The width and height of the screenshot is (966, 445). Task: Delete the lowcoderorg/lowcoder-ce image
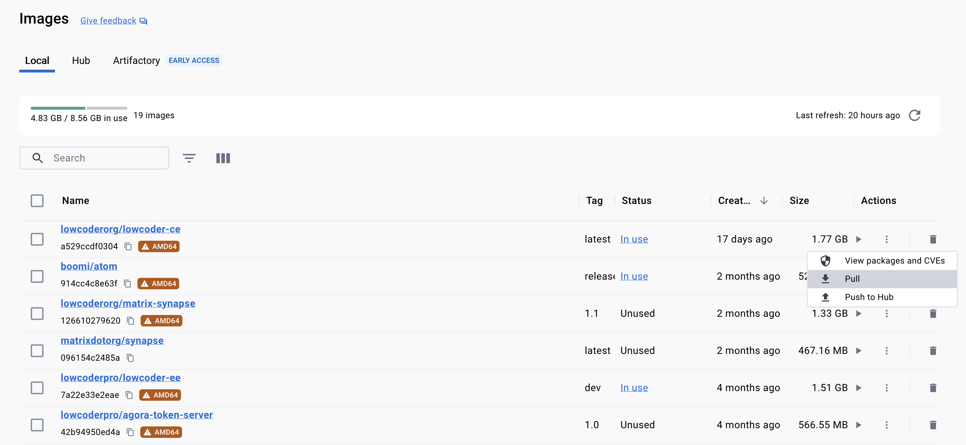coord(933,239)
